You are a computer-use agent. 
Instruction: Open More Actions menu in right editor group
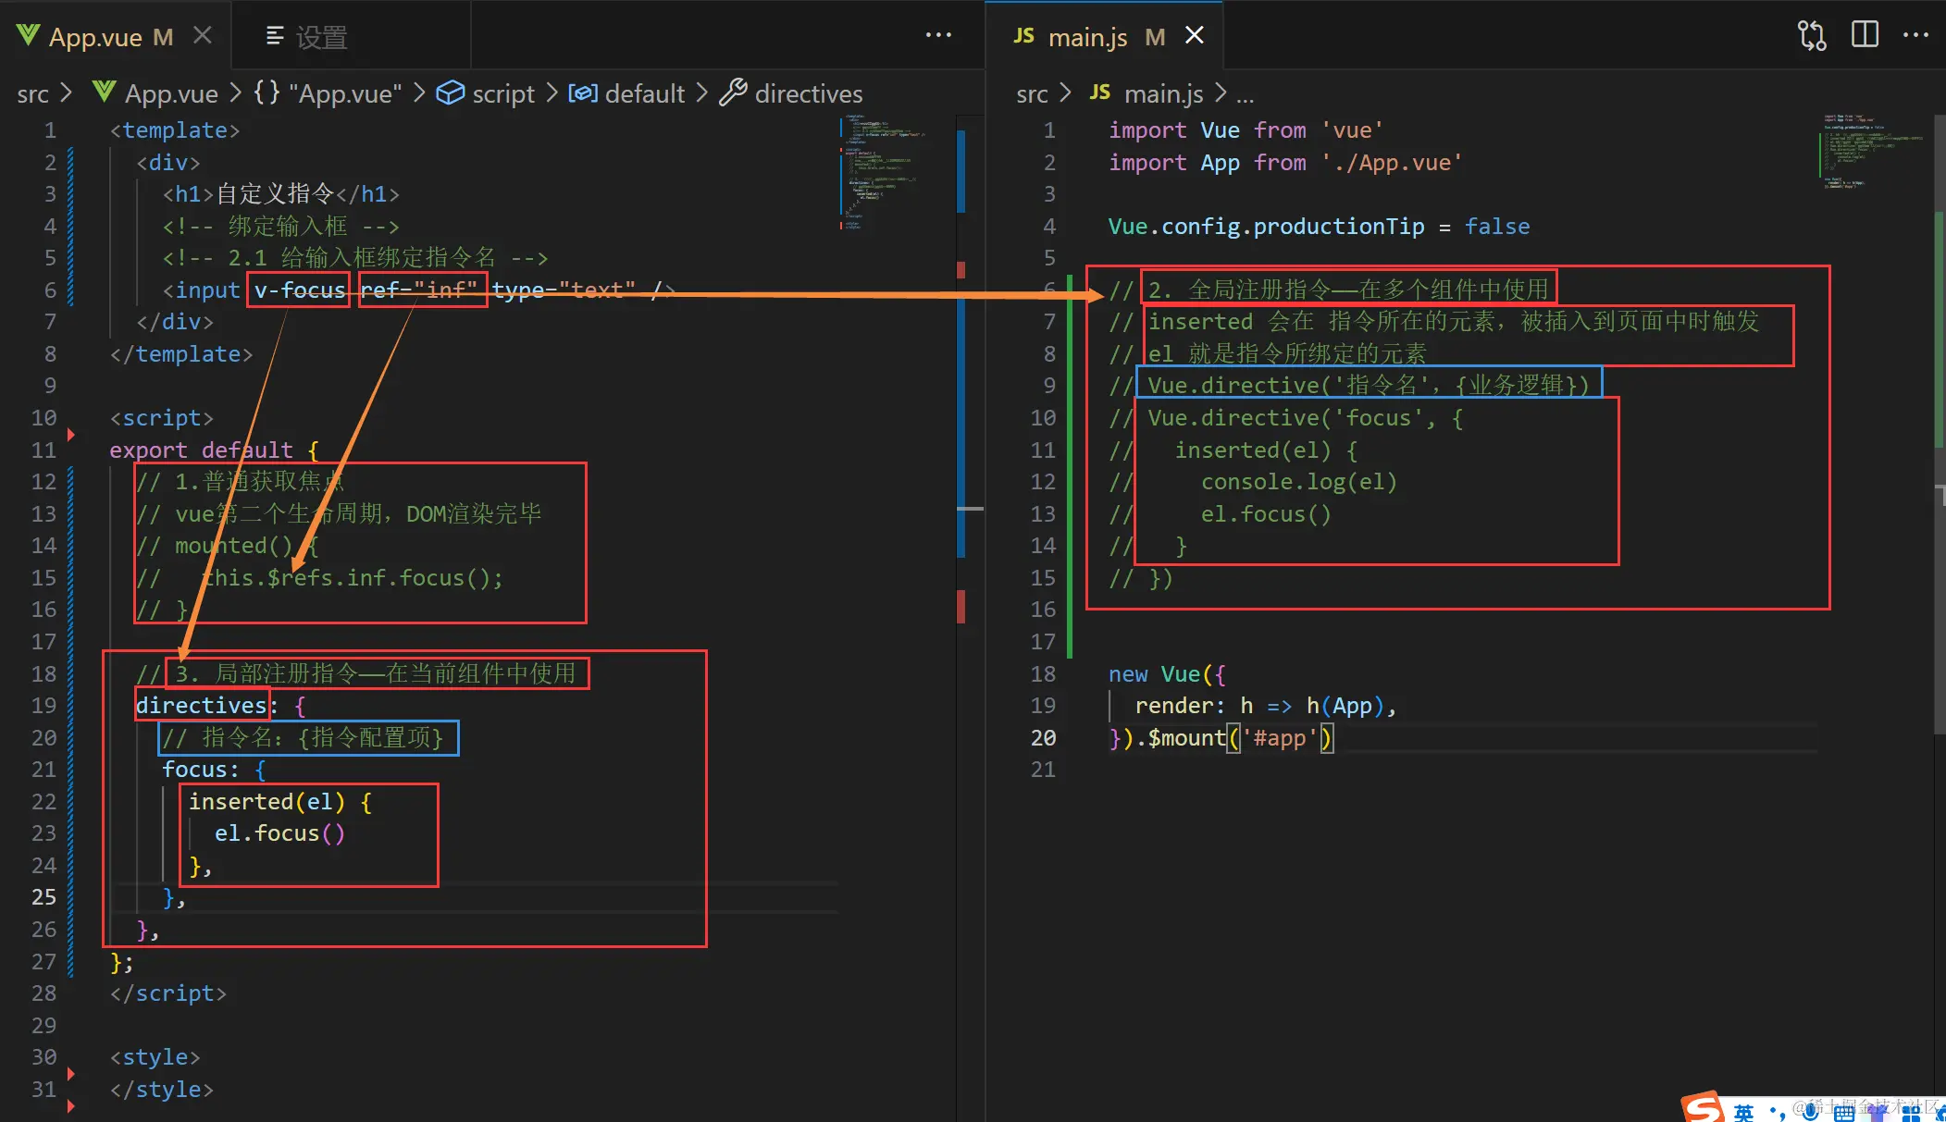click(1916, 35)
